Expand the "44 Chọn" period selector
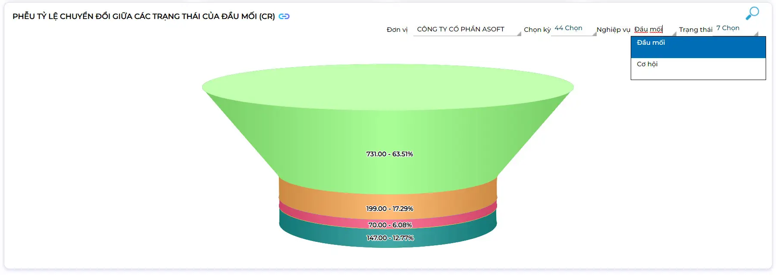The height and width of the screenshot is (275, 776). pyautogui.click(x=568, y=28)
